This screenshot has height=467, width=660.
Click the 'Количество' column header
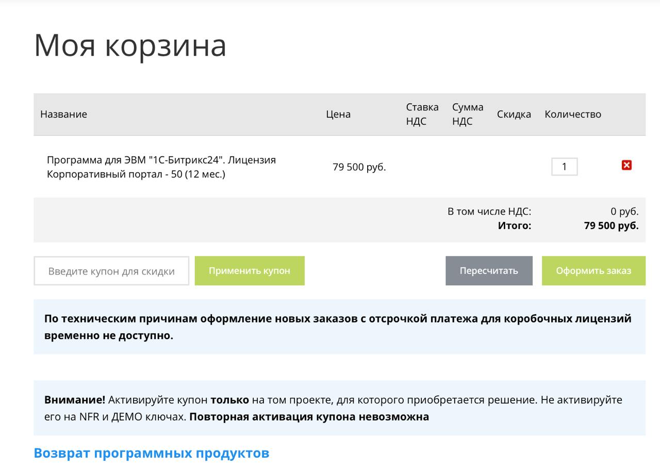[573, 115]
